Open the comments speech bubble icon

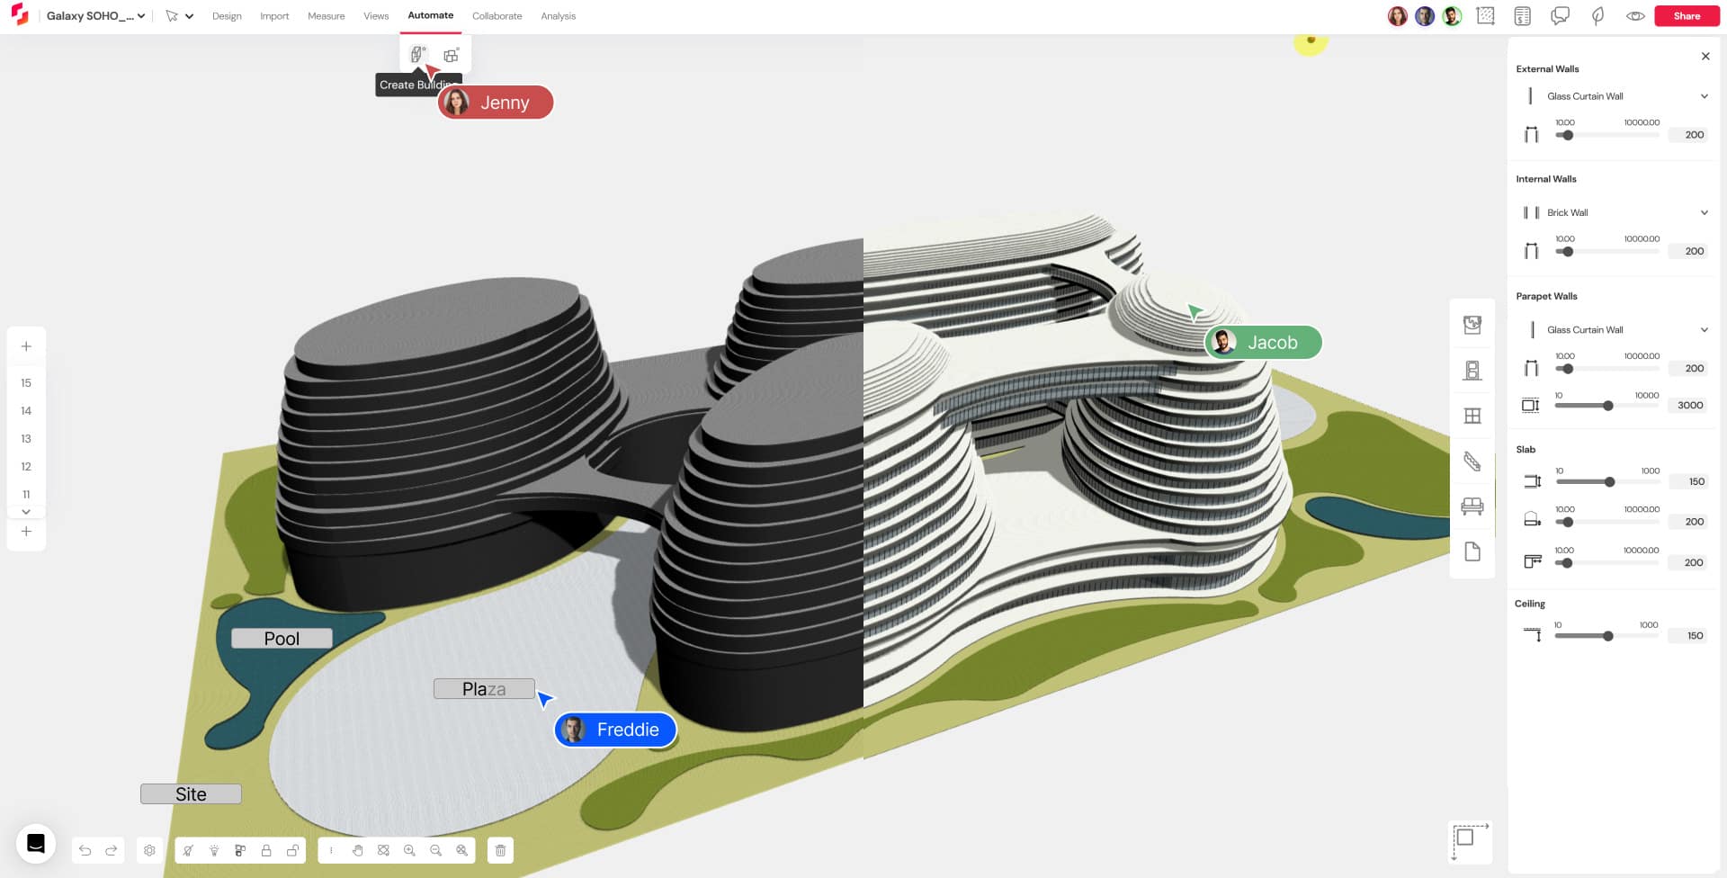click(1560, 16)
